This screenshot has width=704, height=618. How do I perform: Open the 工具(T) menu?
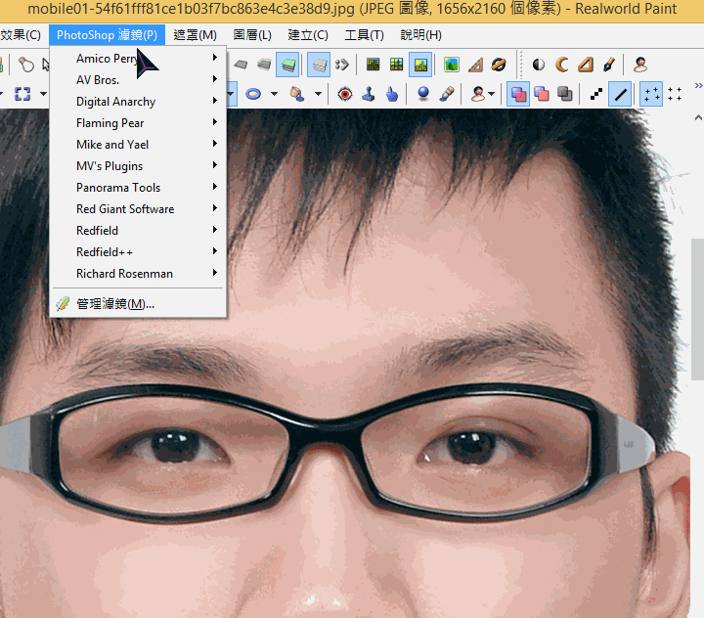tap(364, 35)
